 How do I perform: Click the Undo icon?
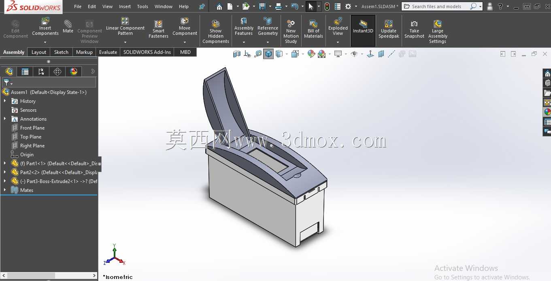[x=294, y=6]
